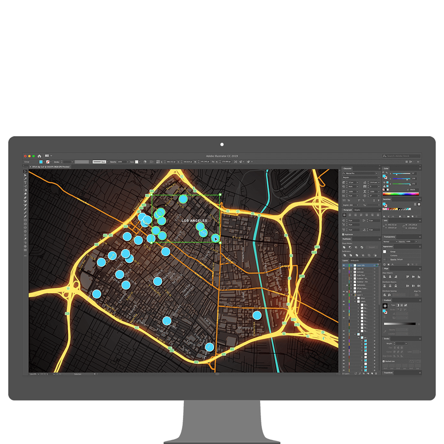The height and width of the screenshot is (444, 444).
Task: Click the Fill color swatch in control bar
Action: coord(41,162)
